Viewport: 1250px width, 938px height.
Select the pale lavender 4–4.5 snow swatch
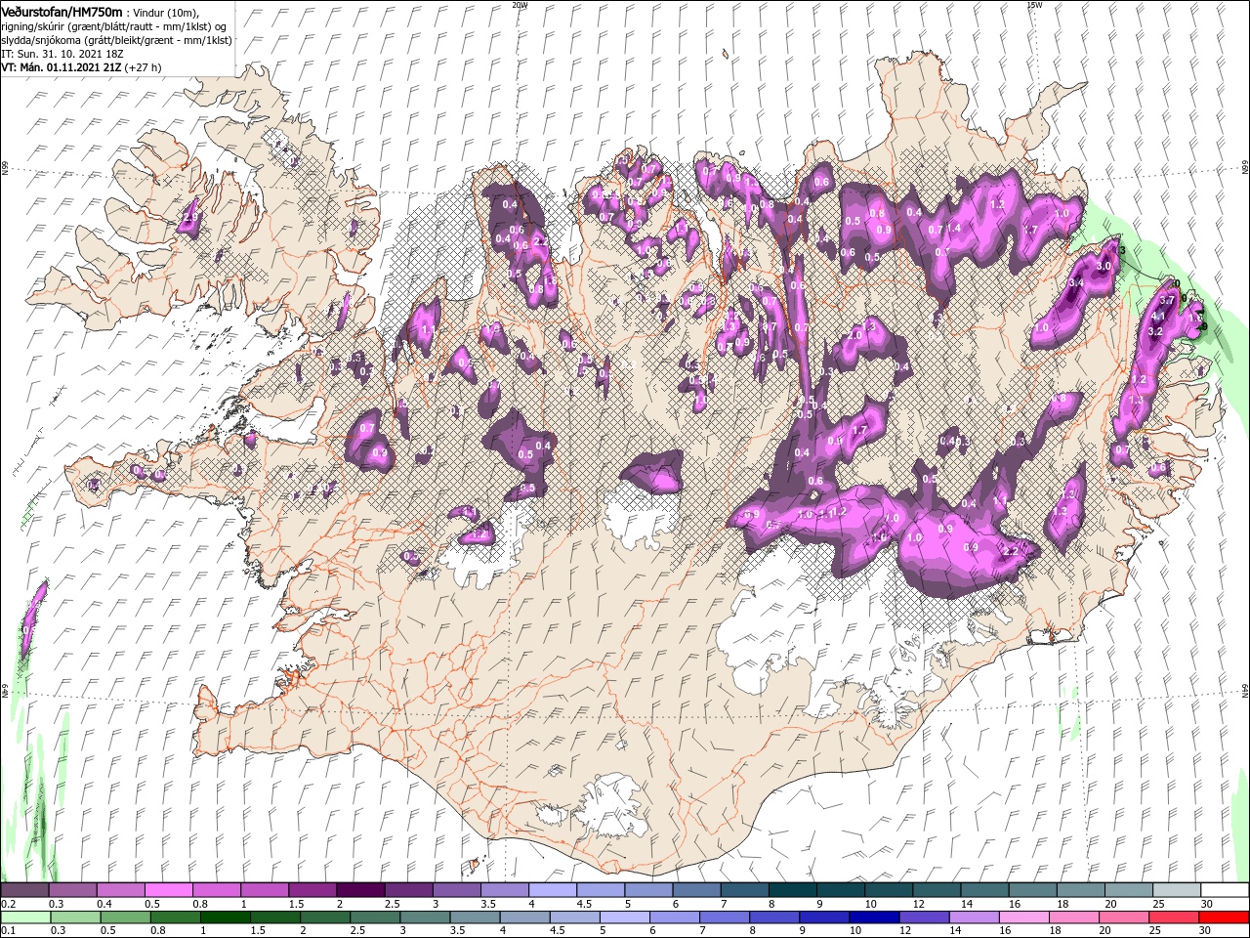(552, 890)
